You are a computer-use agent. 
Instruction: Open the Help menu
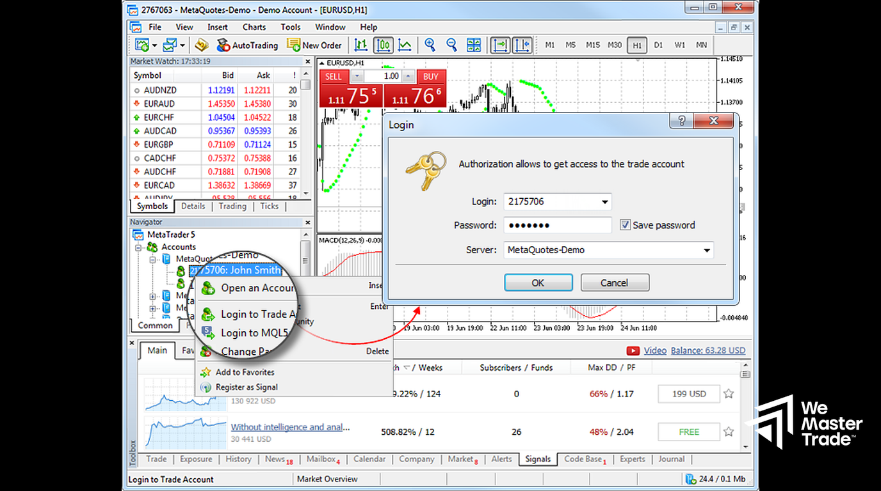tap(369, 27)
